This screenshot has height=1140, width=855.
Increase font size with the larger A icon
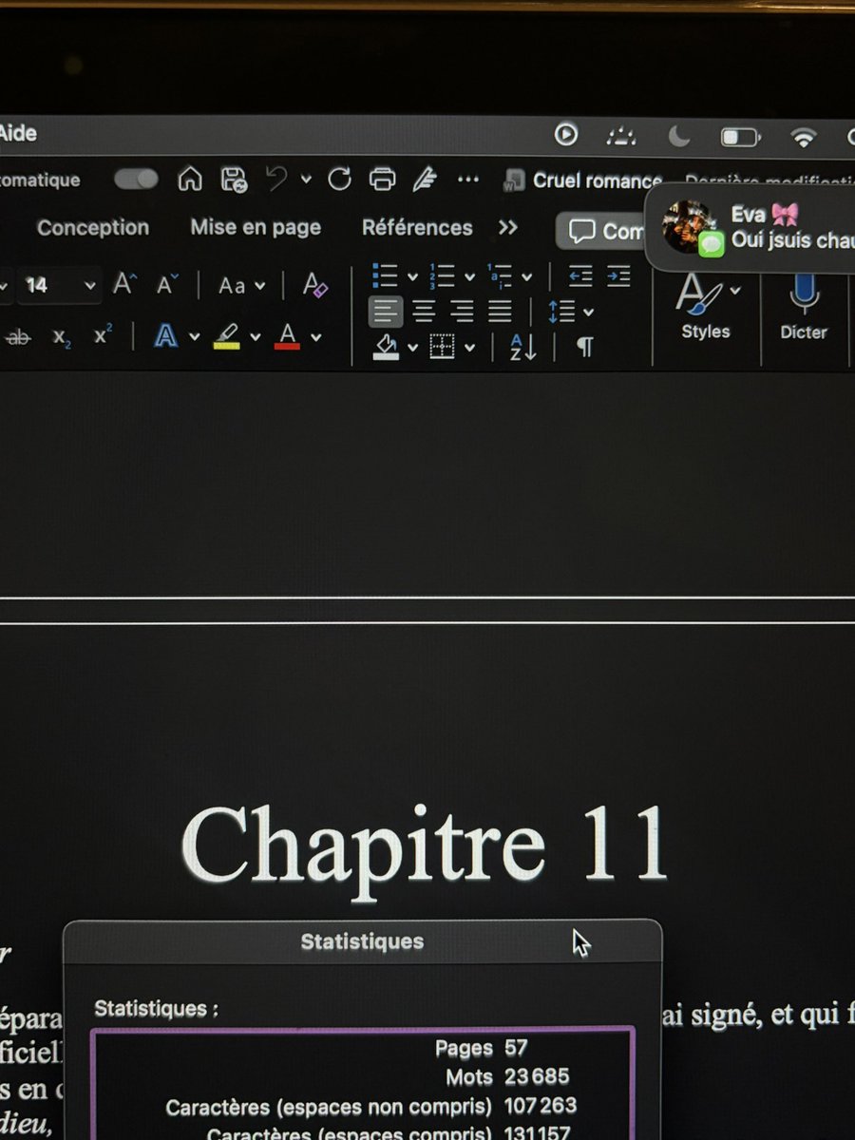coord(124,284)
